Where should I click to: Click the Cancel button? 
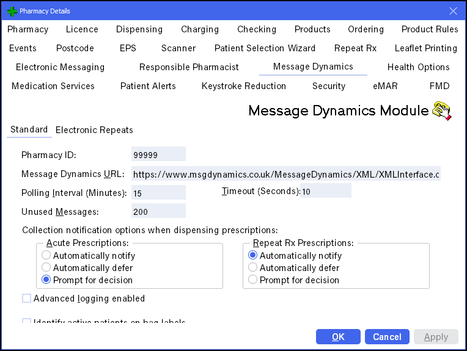click(x=387, y=337)
